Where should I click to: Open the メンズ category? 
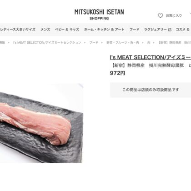click(x=45, y=30)
